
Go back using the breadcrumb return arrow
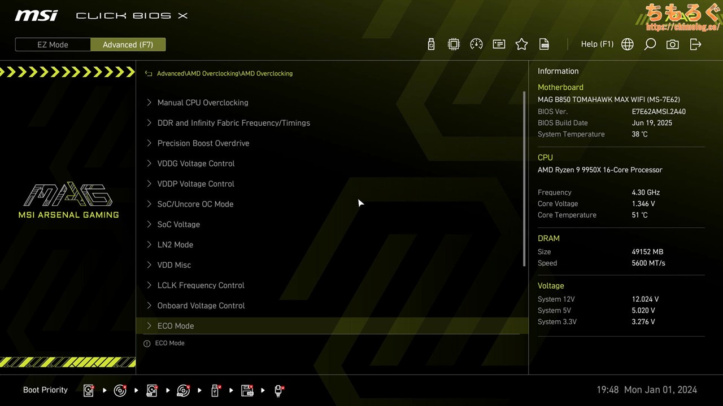coord(149,73)
